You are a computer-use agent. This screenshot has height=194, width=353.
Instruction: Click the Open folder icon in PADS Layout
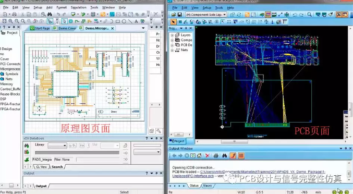173,15
